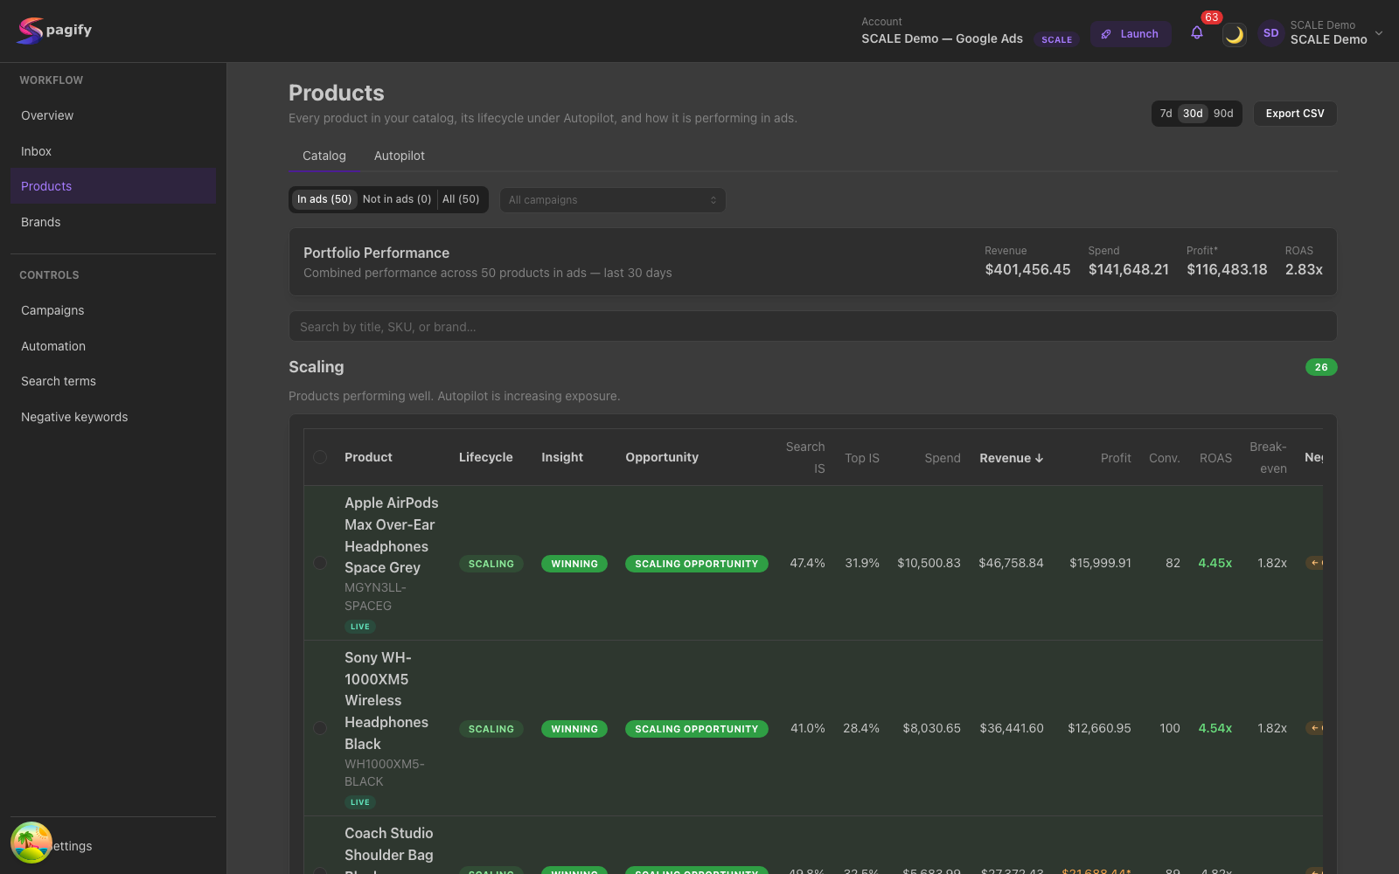Screen dimensions: 1399x874
Task: Sort by Profit column header
Action: point(1116,458)
